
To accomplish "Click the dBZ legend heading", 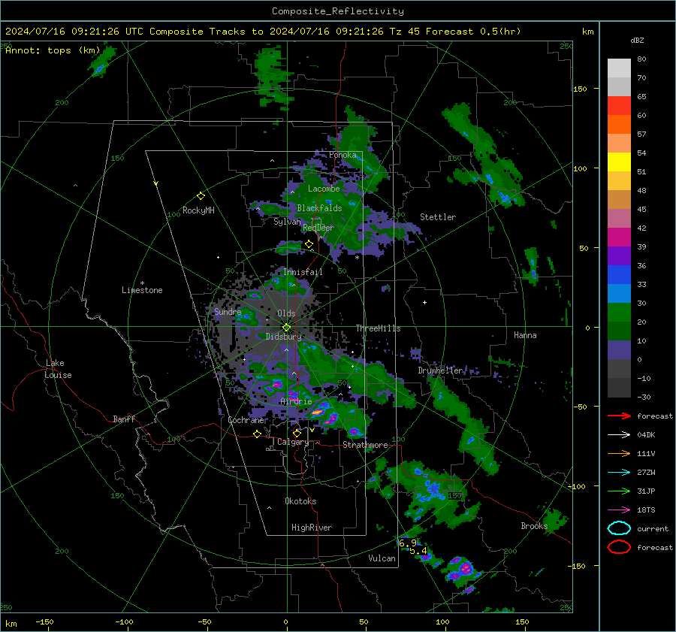I will pyautogui.click(x=637, y=40).
